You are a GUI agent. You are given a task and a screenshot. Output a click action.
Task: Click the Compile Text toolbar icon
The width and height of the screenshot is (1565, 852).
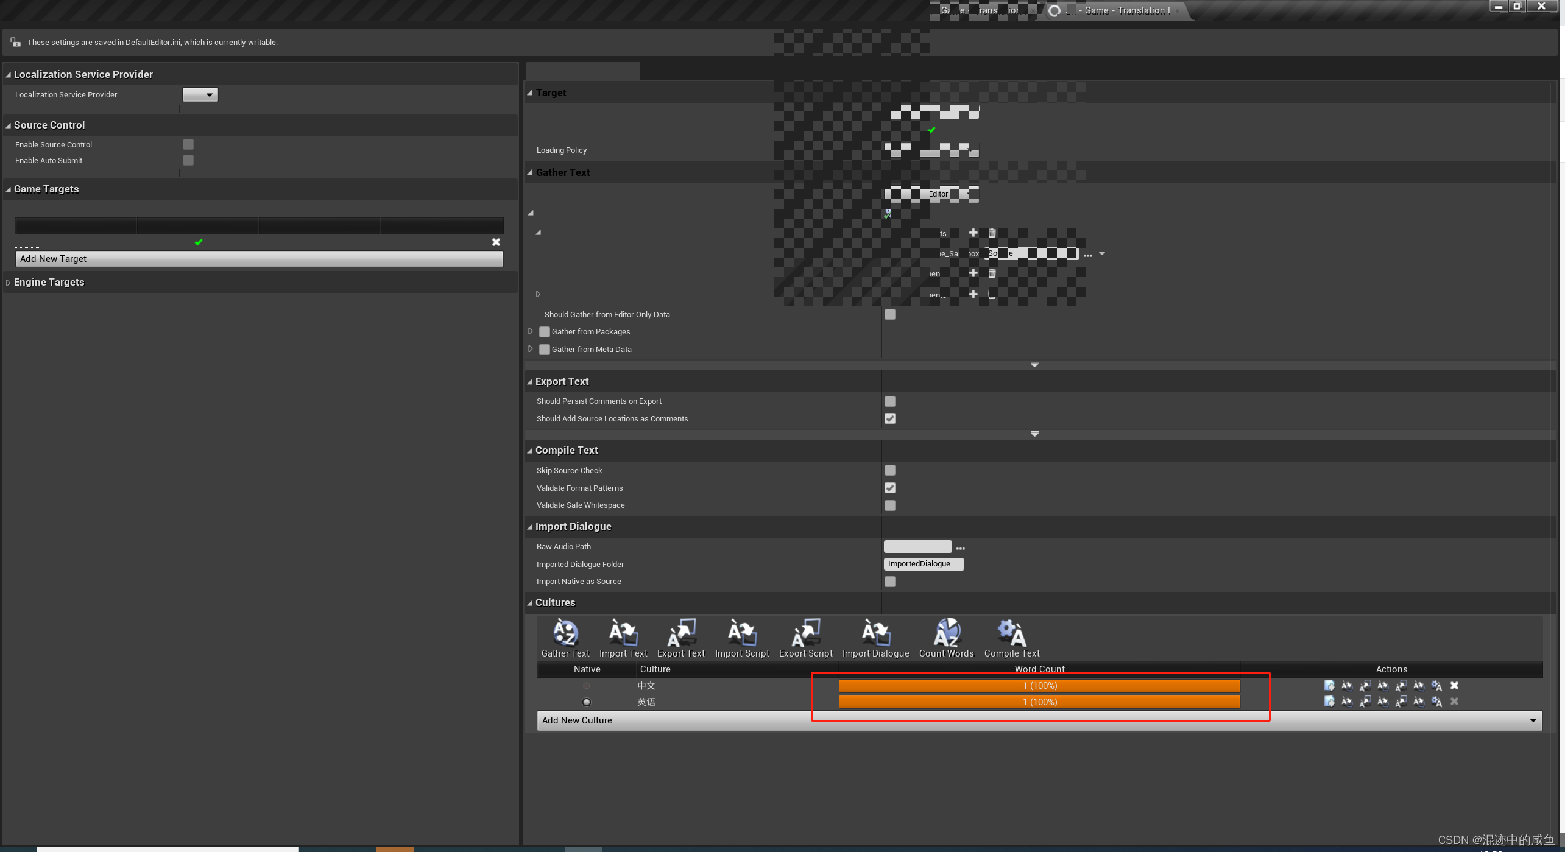1011,633
